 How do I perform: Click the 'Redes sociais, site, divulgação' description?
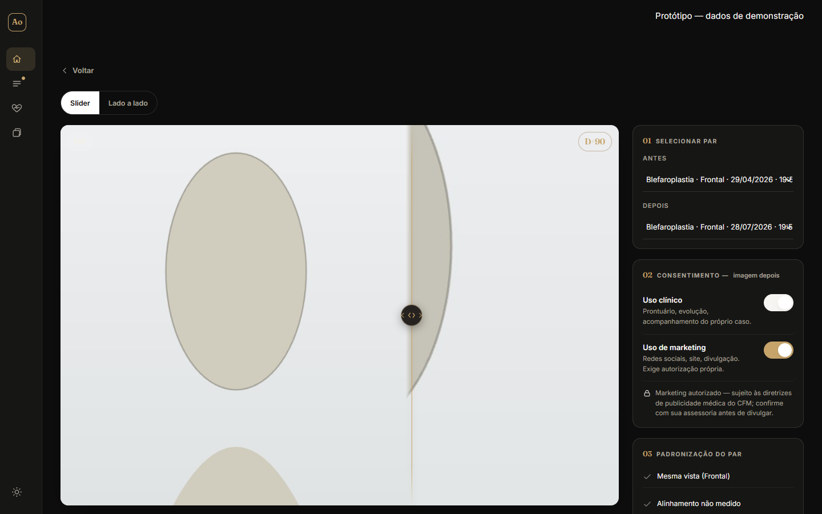coord(691,364)
